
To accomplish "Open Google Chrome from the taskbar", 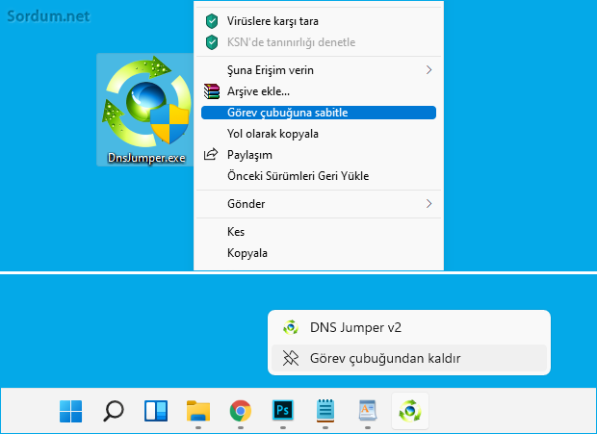I will (x=241, y=412).
